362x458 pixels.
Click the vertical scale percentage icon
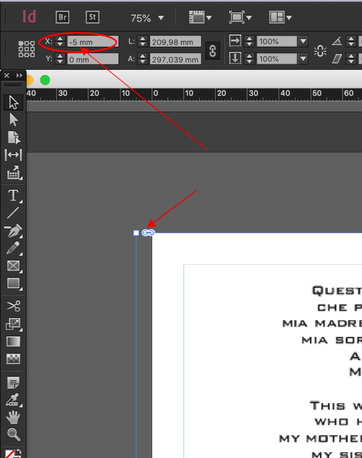point(235,58)
